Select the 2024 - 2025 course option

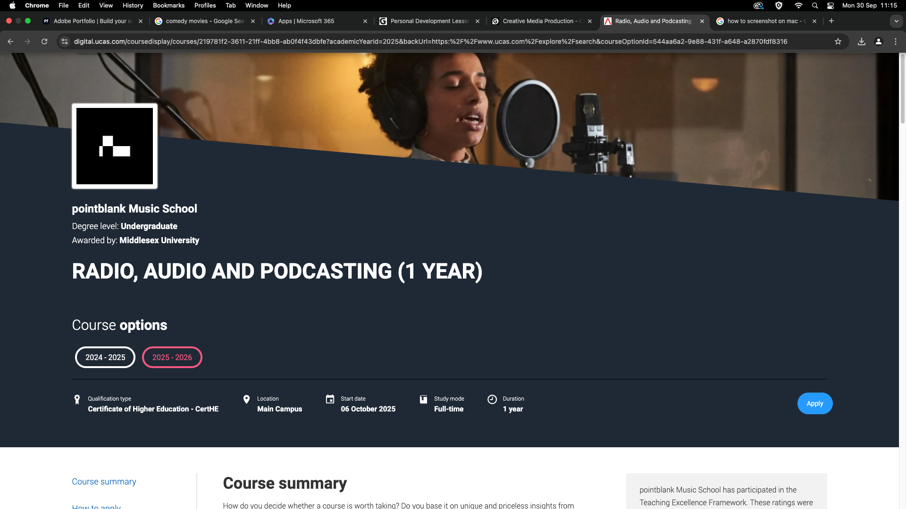pyautogui.click(x=105, y=357)
